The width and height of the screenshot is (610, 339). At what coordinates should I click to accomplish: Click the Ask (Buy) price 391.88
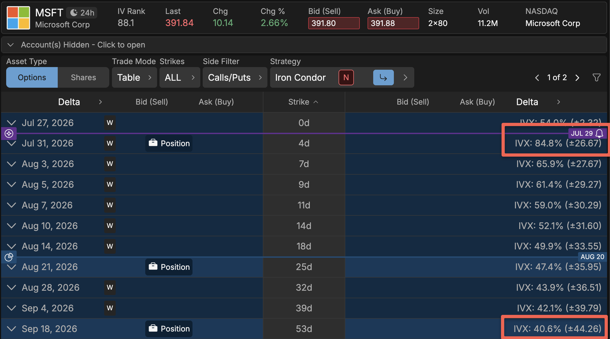point(393,23)
